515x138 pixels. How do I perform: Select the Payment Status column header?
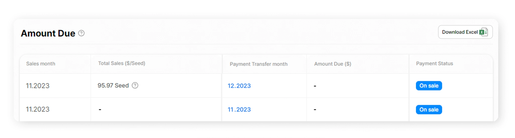tap(435, 63)
